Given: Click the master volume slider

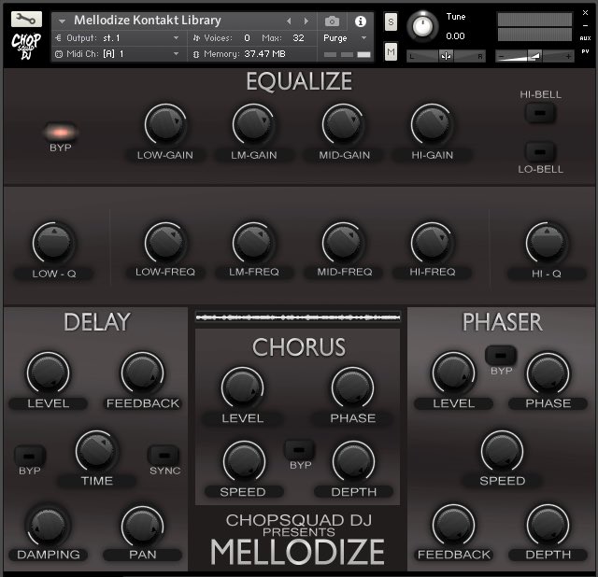Looking at the screenshot, I should tap(534, 56).
